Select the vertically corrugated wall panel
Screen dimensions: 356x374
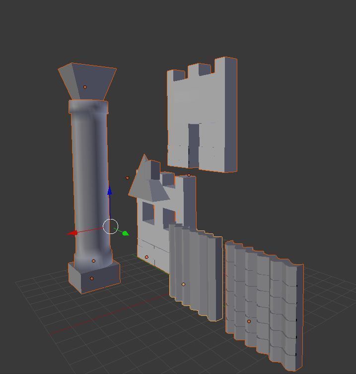196,272
